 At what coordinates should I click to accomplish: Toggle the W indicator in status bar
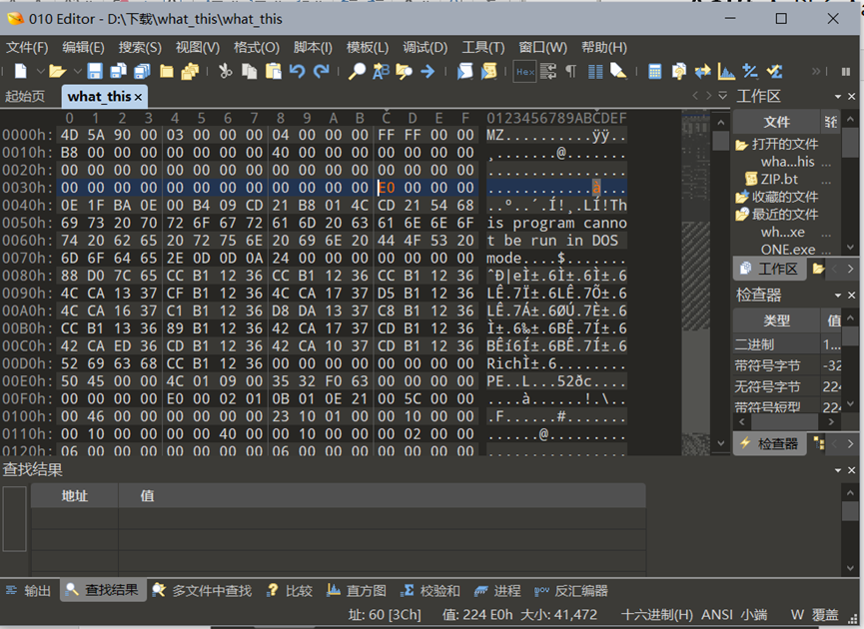(x=797, y=615)
